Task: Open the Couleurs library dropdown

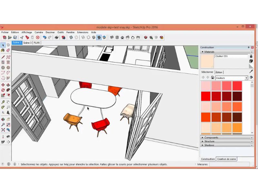Action: [246, 78]
